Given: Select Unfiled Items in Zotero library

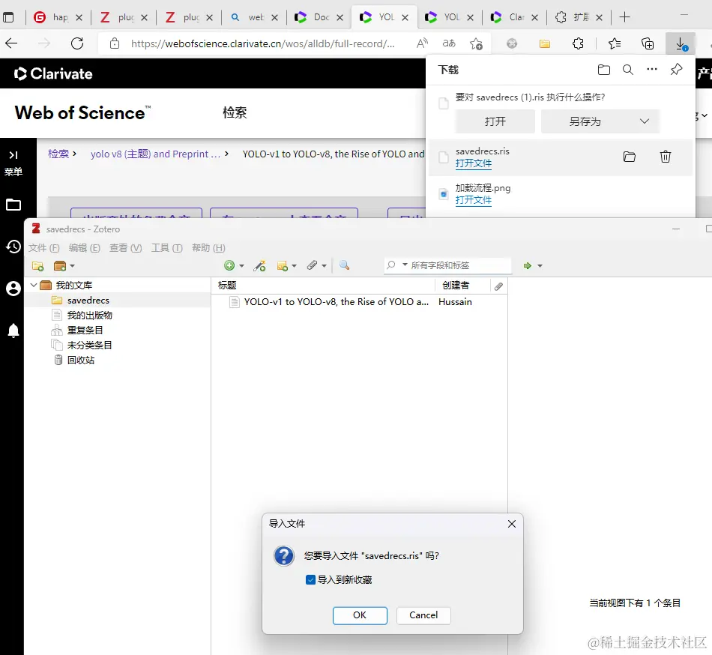Looking at the screenshot, I should pos(89,345).
